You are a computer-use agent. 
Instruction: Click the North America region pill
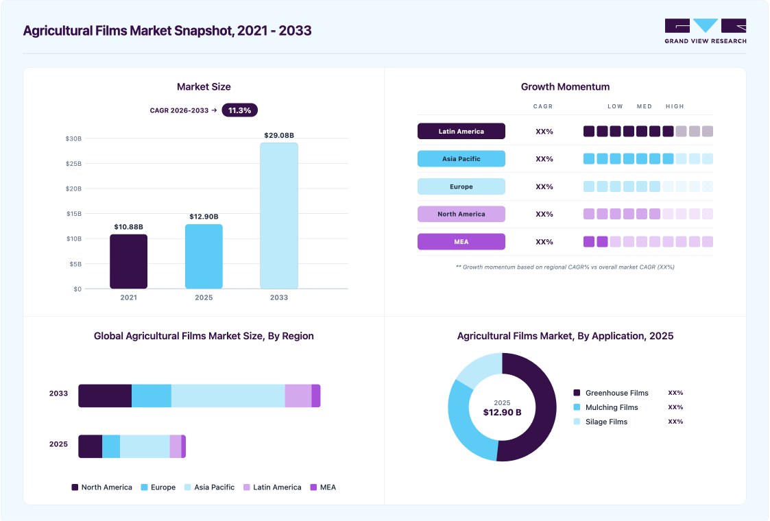(461, 214)
